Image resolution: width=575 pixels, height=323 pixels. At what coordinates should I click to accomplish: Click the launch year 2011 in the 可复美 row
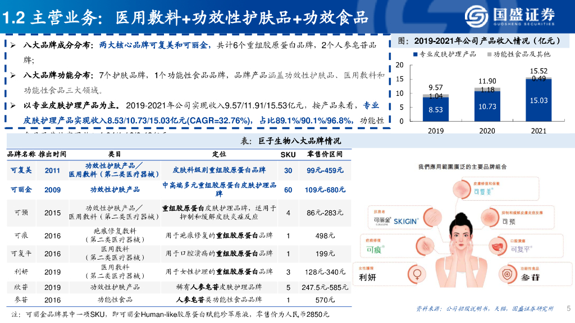tap(52, 170)
